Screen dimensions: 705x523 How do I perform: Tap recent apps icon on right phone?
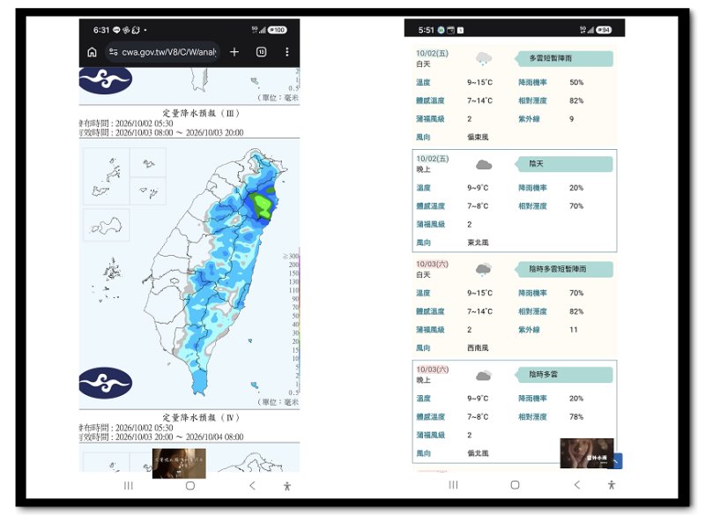[453, 485]
